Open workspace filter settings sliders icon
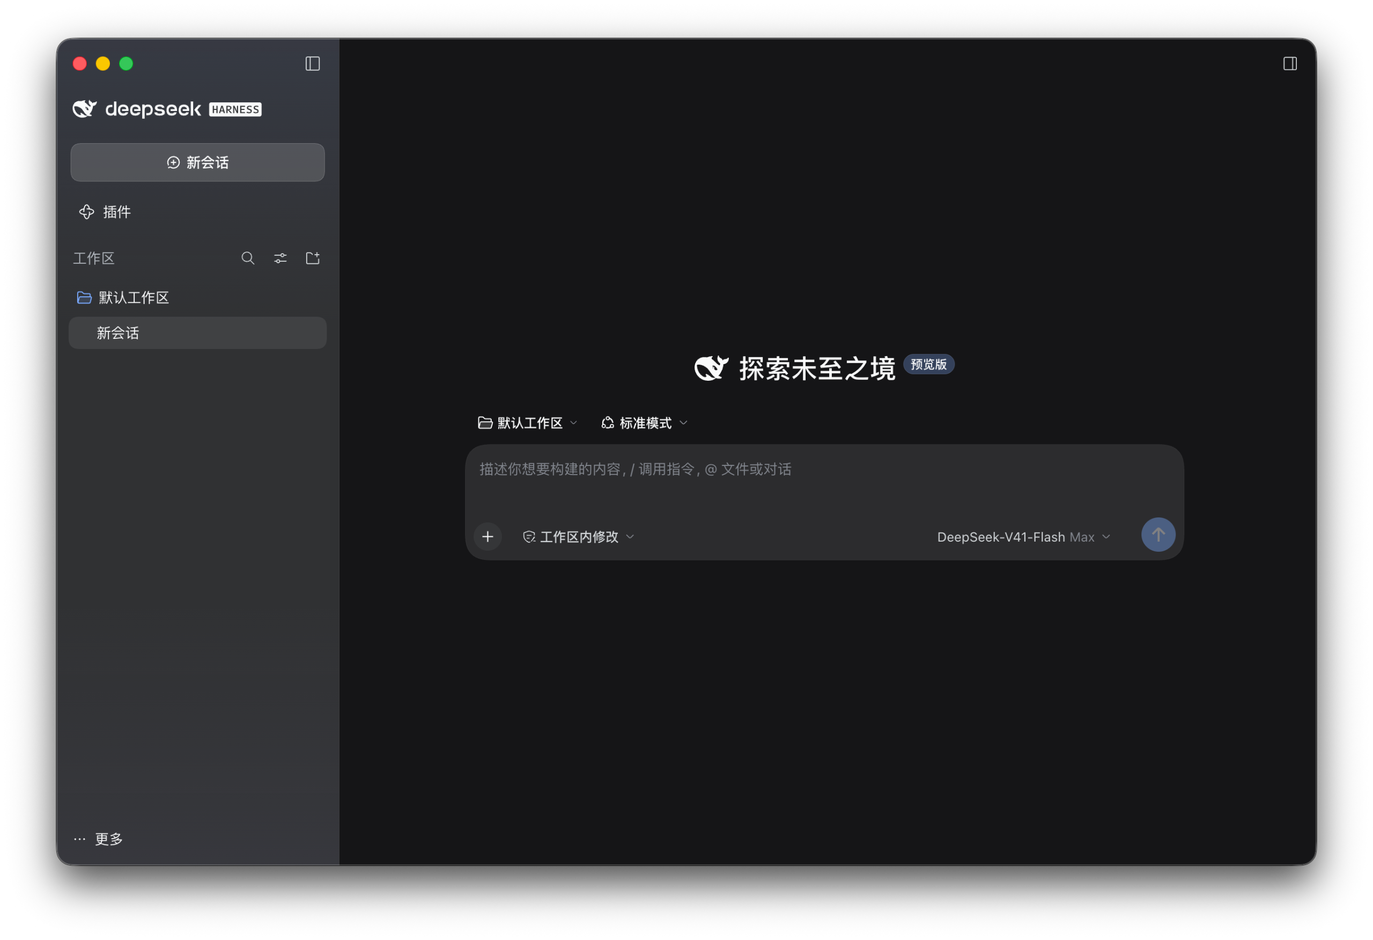 pos(280,258)
